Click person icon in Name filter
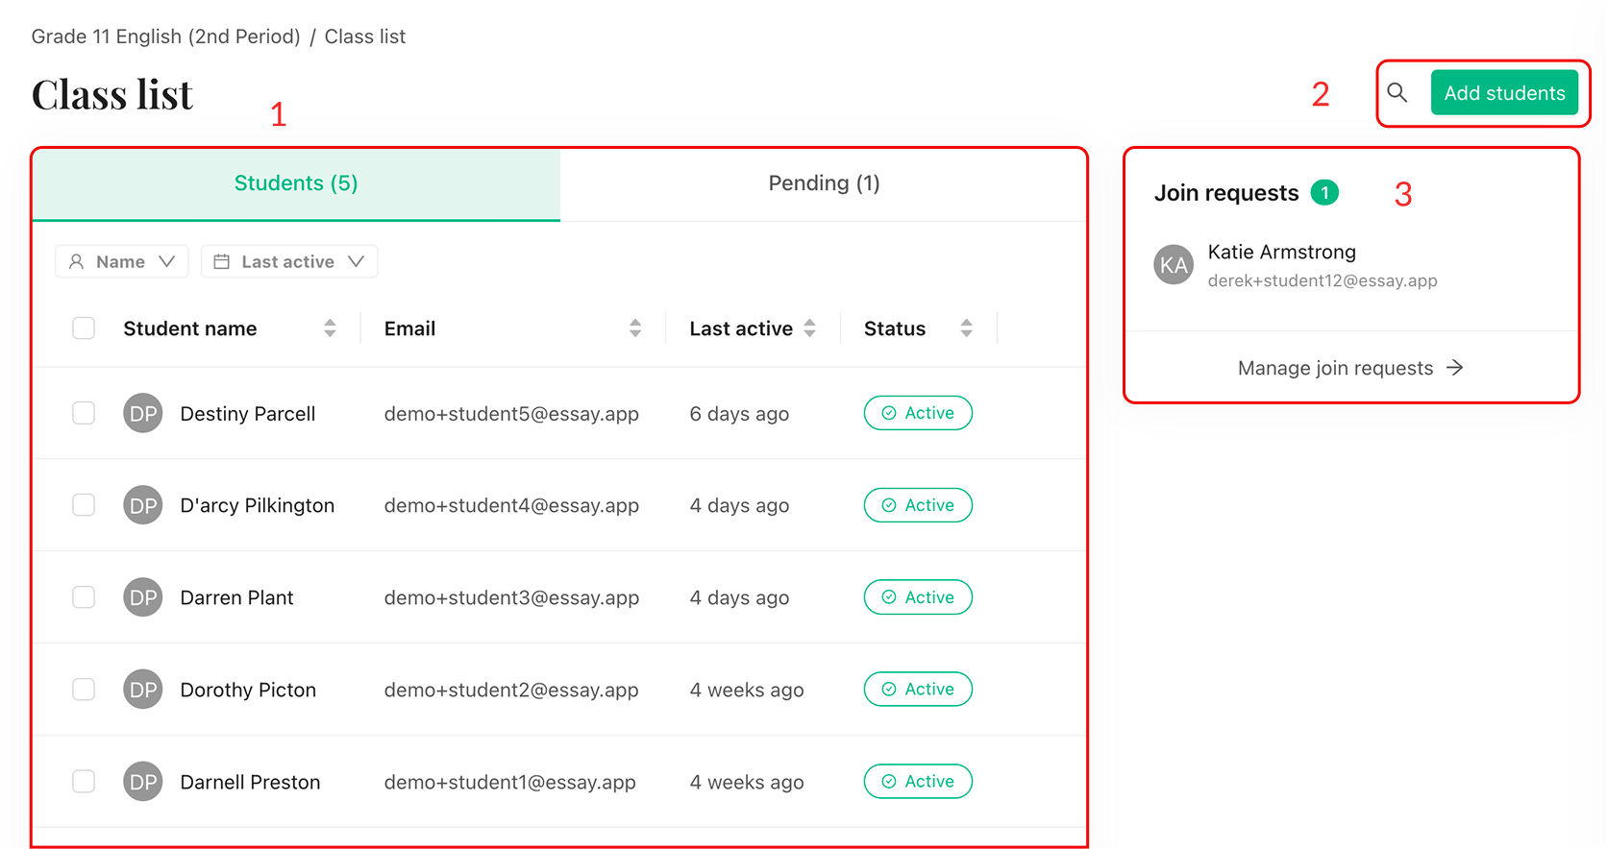The width and height of the screenshot is (1607, 849). [x=77, y=261]
